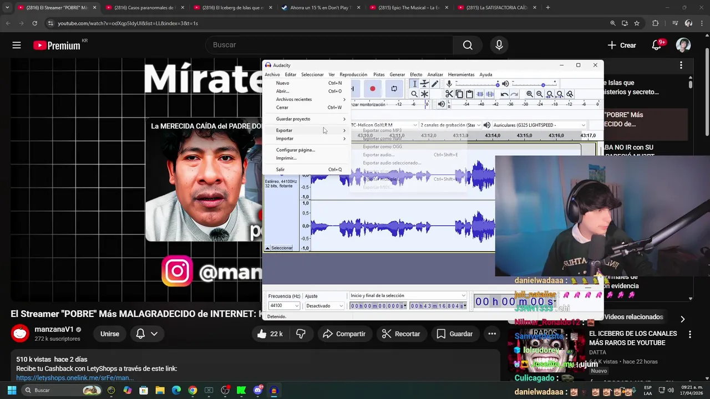
Task: Open the Editar menu in Audacity
Action: coord(291,74)
